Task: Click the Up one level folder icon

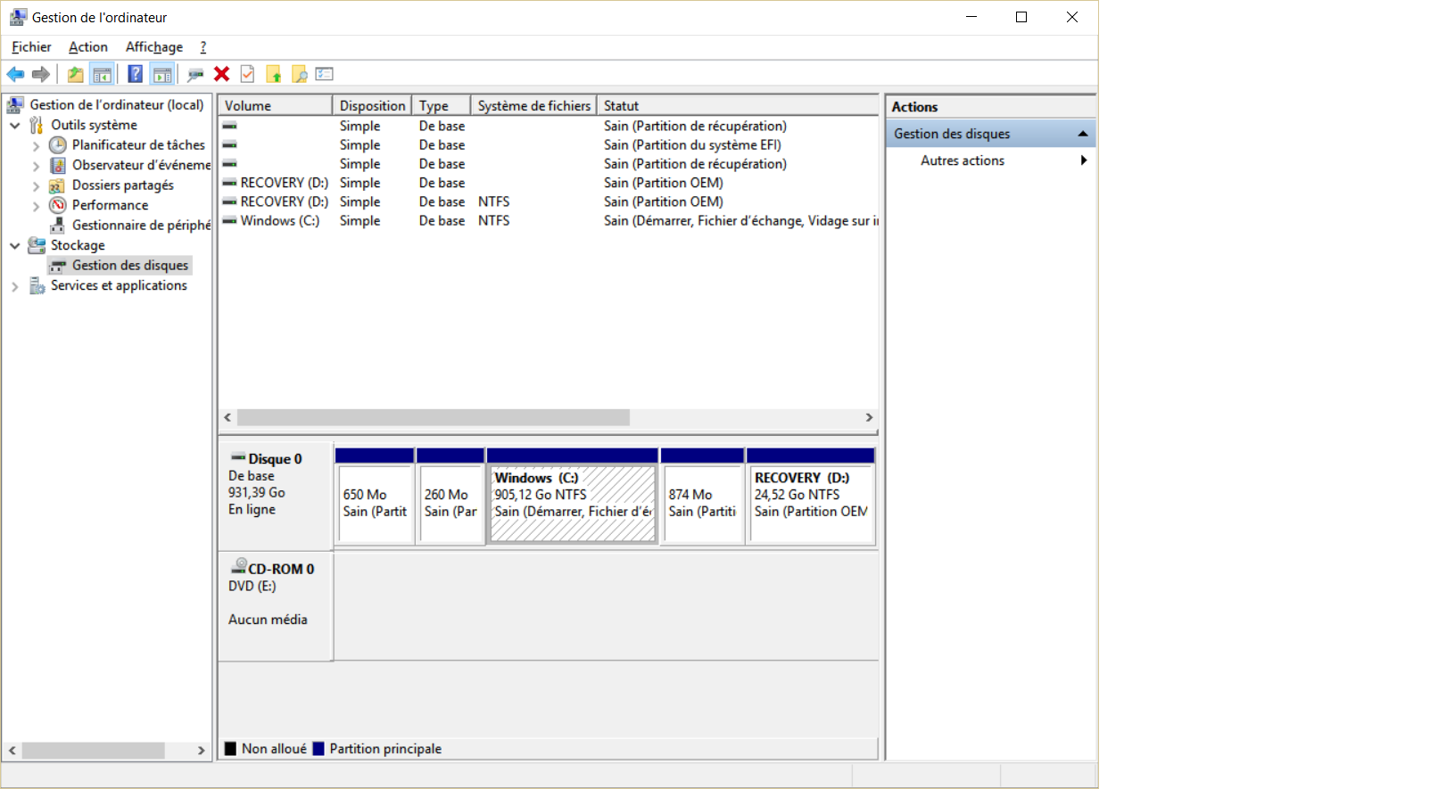Action: point(76,74)
